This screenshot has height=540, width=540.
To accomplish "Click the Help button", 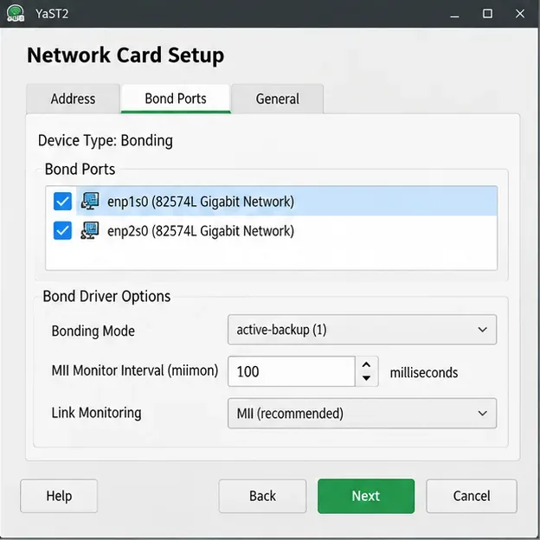I will 59,496.
